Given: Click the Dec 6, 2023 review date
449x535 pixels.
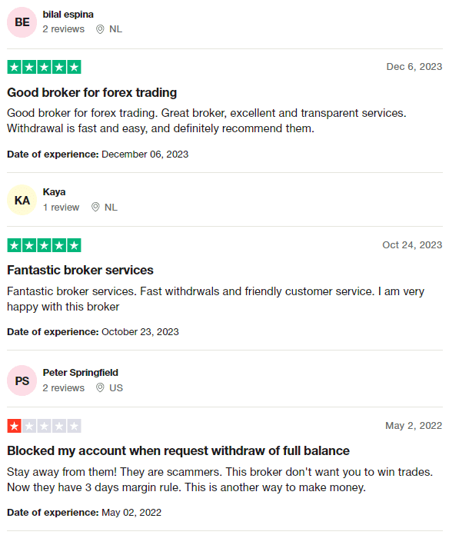Looking at the screenshot, I should pos(414,67).
